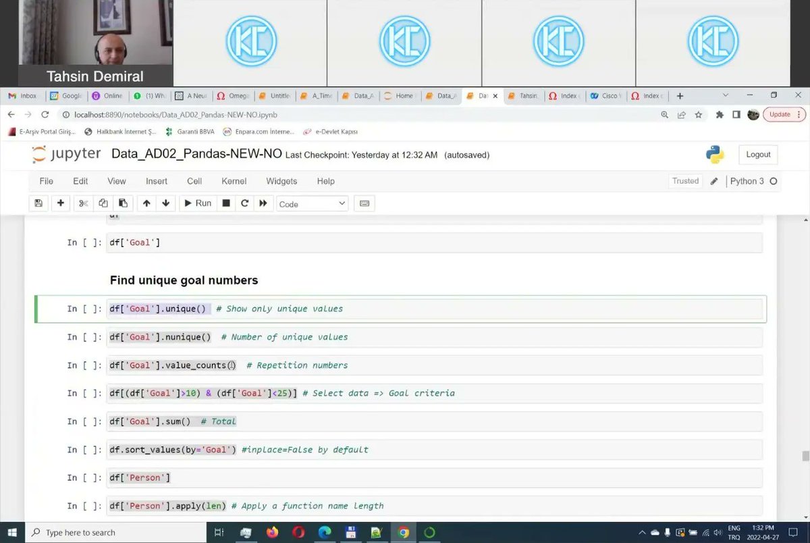Screen dimensions: 810x543
Task: Bookmark this page with the star icon
Action: pyautogui.click(x=699, y=115)
